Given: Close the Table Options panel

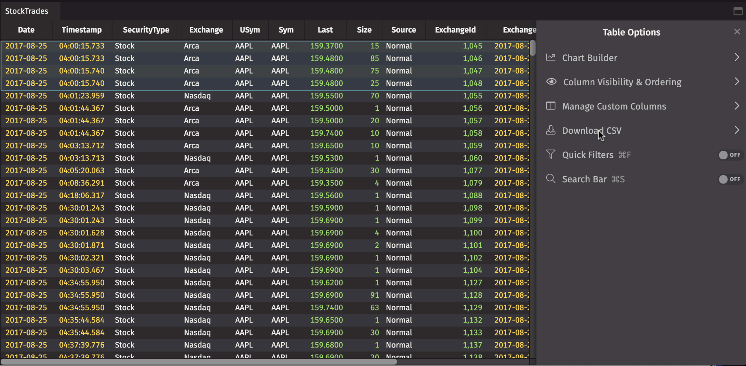Looking at the screenshot, I should click(737, 32).
